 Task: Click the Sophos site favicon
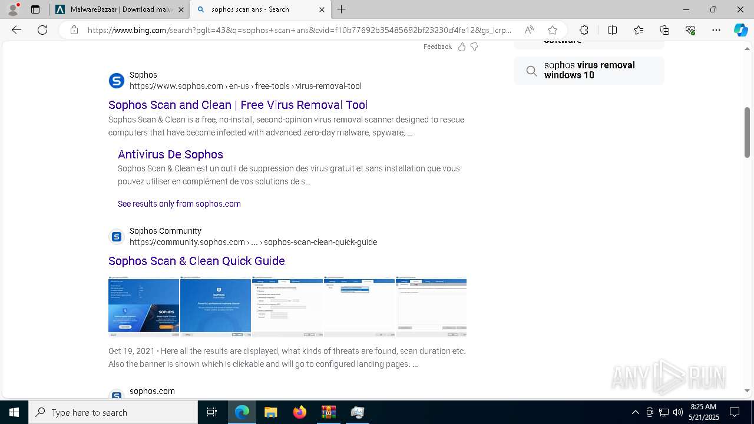[117, 81]
